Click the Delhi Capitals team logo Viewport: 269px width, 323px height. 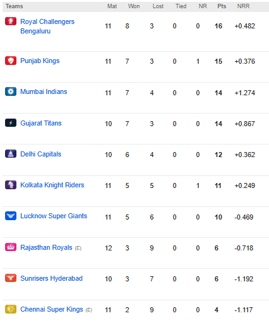(x=11, y=154)
